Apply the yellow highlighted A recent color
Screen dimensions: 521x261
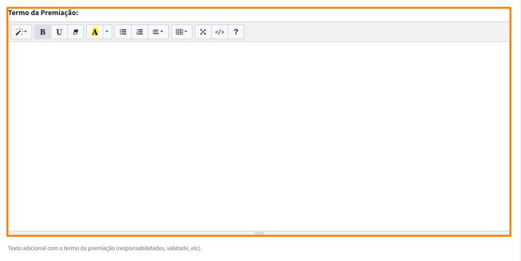point(95,32)
